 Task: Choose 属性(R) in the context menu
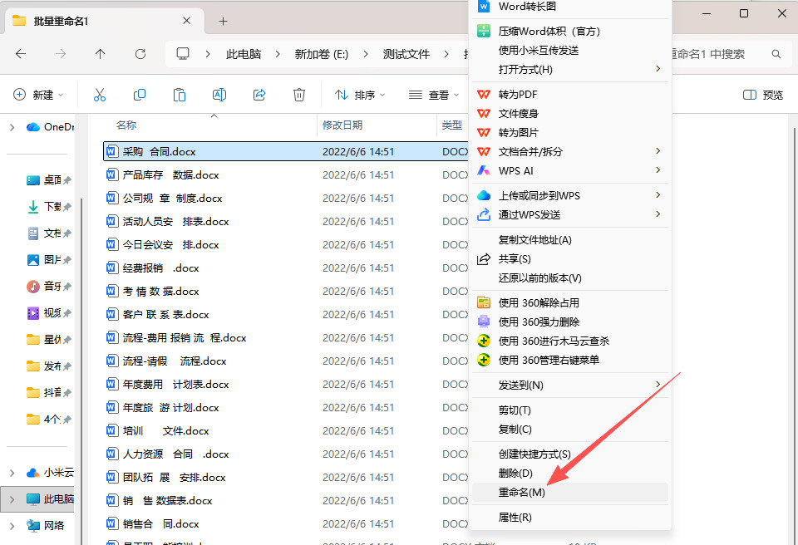click(x=570, y=518)
